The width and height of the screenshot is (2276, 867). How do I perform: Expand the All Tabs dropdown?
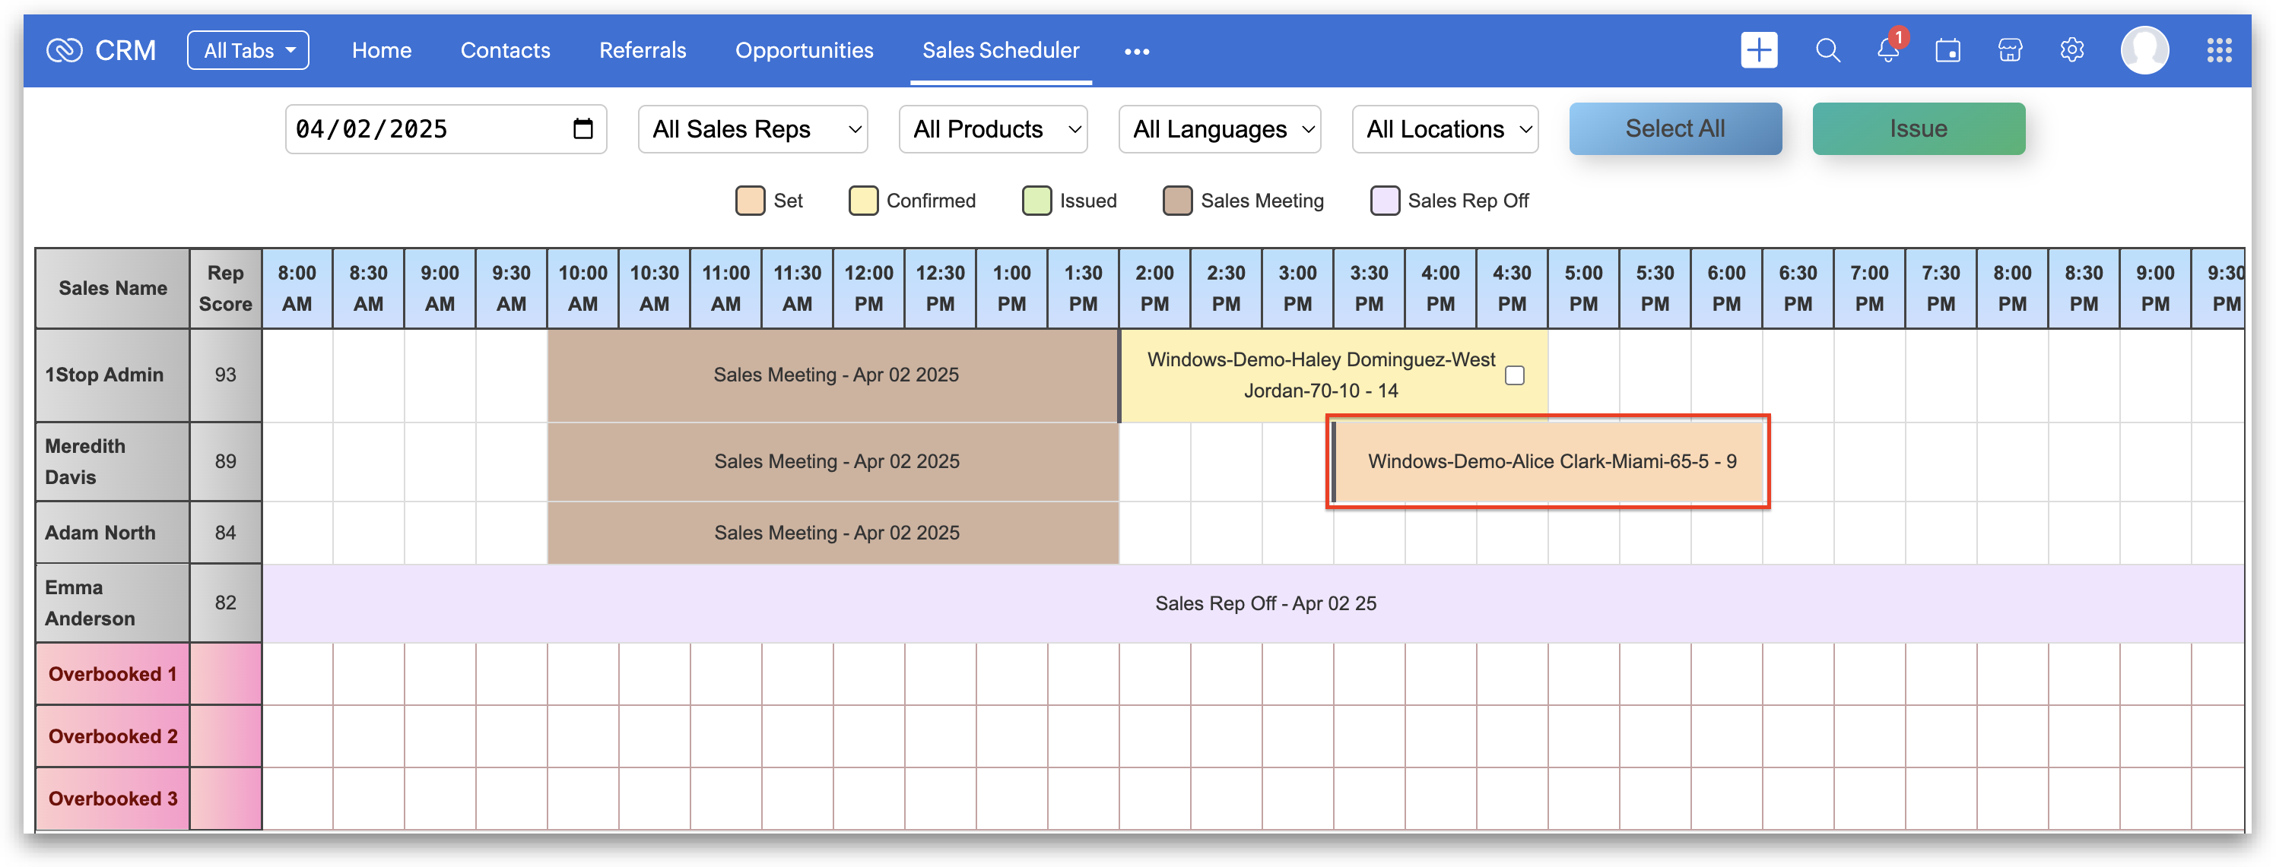(248, 50)
